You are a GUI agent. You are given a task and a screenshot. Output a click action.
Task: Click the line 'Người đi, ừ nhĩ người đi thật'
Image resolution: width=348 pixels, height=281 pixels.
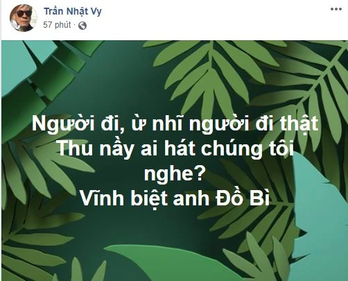[175, 124]
